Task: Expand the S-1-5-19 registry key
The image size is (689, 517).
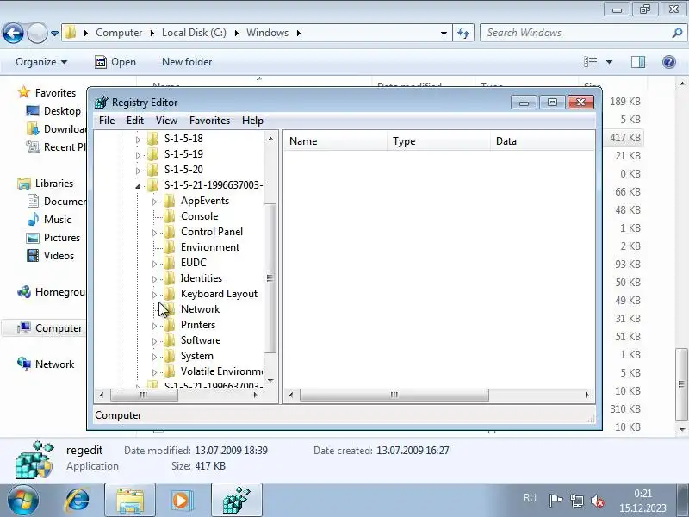Action: point(138,155)
